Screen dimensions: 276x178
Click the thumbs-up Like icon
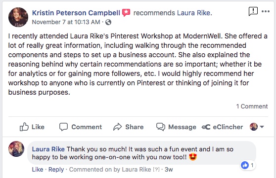pyautogui.click(x=24, y=127)
